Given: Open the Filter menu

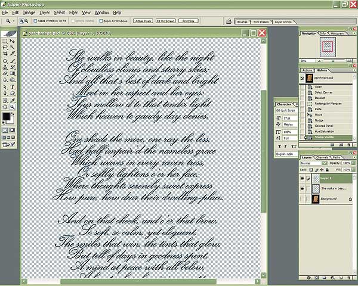Looking at the screenshot, I should pyautogui.click(x=73, y=13).
